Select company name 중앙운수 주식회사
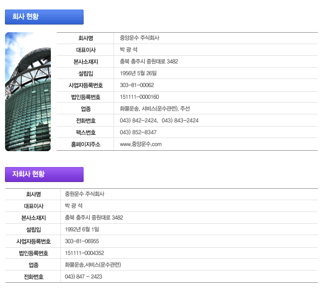Image resolution: width=327 pixels, height=295 pixels. pyautogui.click(x=139, y=38)
